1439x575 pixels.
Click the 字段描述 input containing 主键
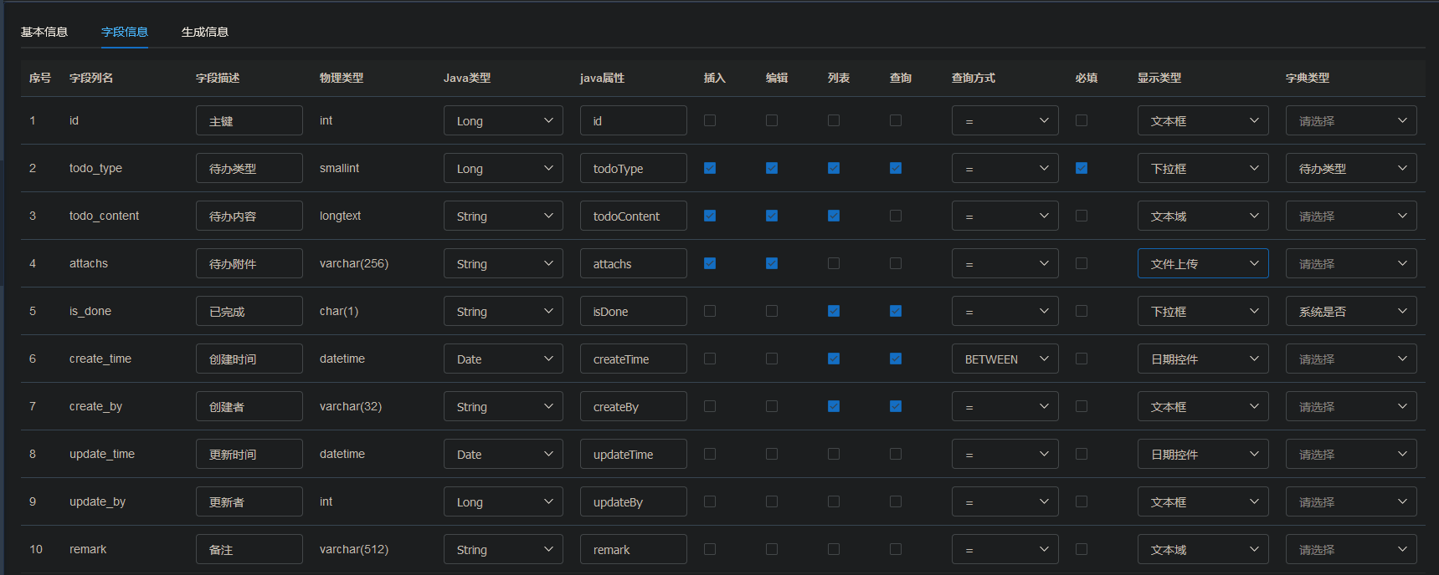click(249, 120)
